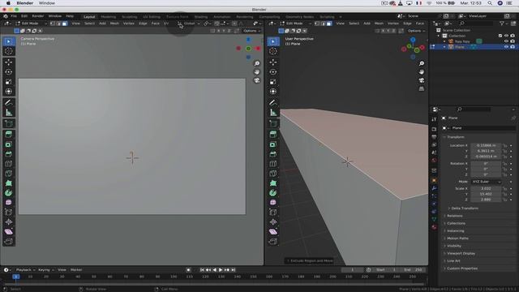Click the zoom magnifier in right viewport
The width and height of the screenshot is (519, 292).
click(x=422, y=63)
